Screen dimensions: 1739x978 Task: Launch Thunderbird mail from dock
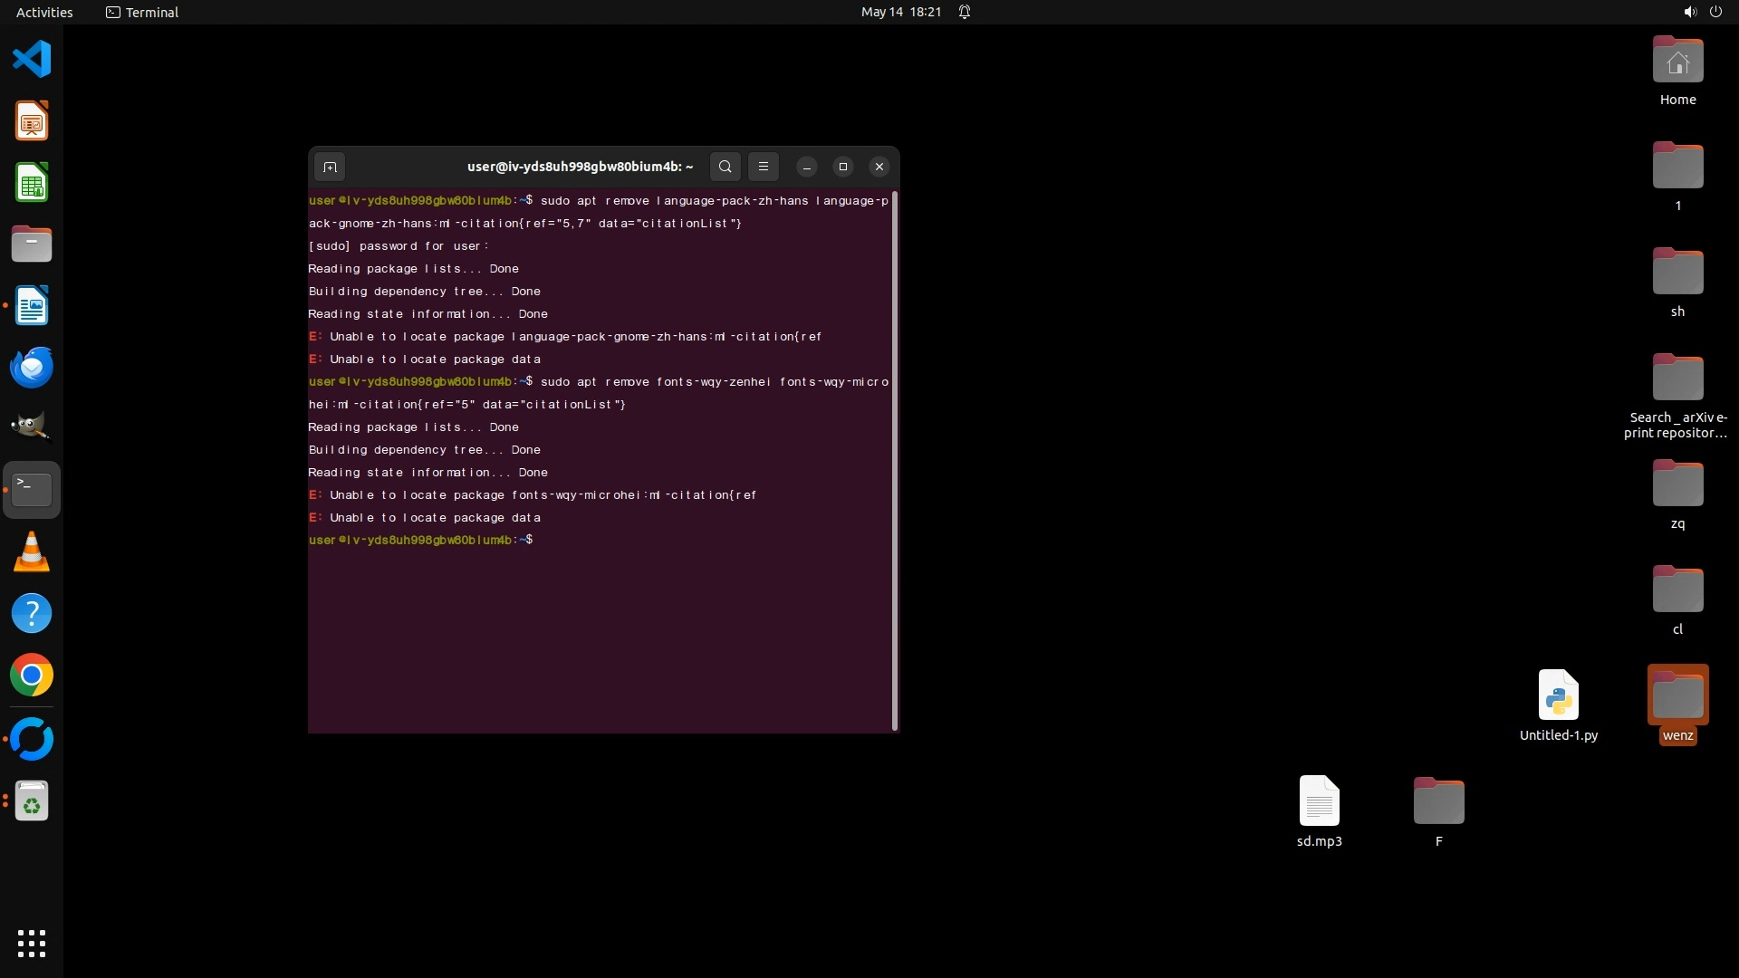[x=32, y=368]
